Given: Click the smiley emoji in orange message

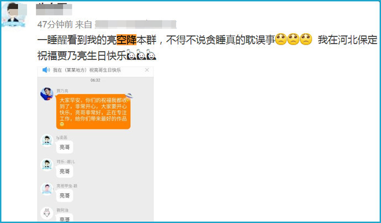Looking at the screenshot, I should tap(62, 124).
